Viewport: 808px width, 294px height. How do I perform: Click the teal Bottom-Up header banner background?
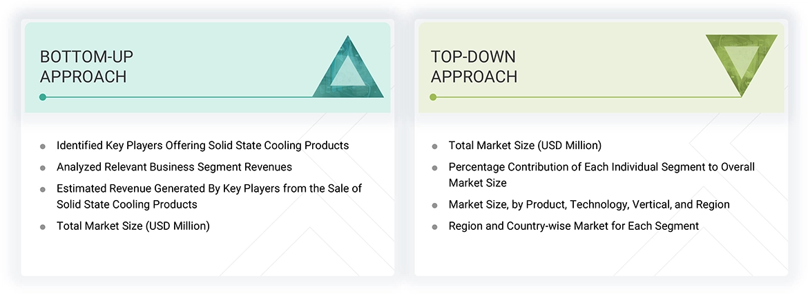tap(207, 41)
